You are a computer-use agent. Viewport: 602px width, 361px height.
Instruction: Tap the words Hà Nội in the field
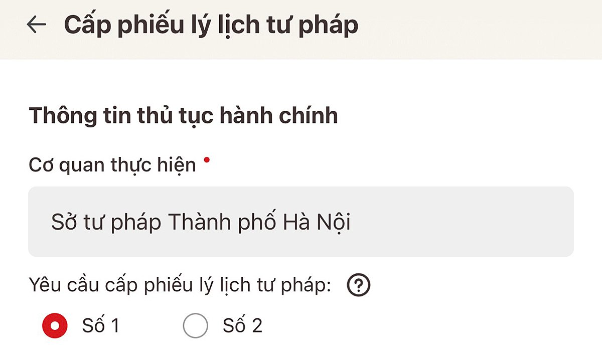tap(317, 222)
